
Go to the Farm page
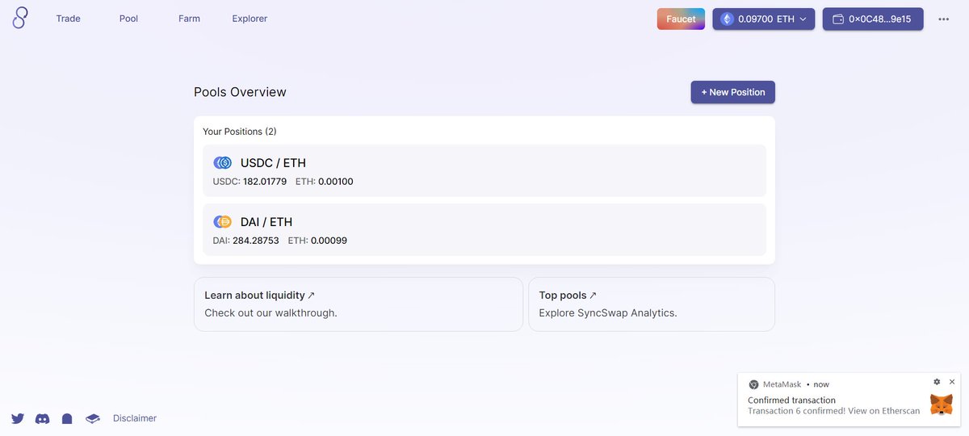click(x=189, y=19)
